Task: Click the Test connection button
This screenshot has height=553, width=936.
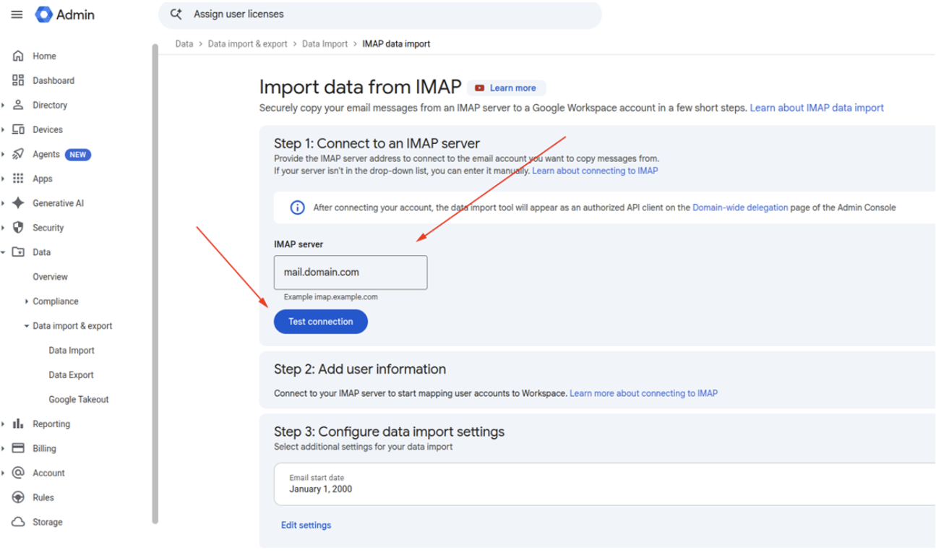Action: pos(321,322)
